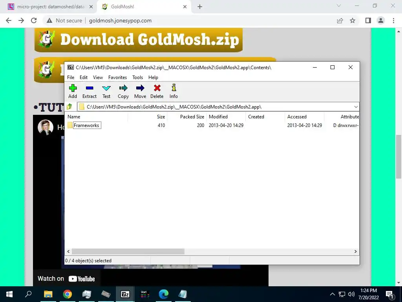Click the goldmosh.jonesypop.com address bar
The width and height of the screenshot is (402, 302).
120,20
